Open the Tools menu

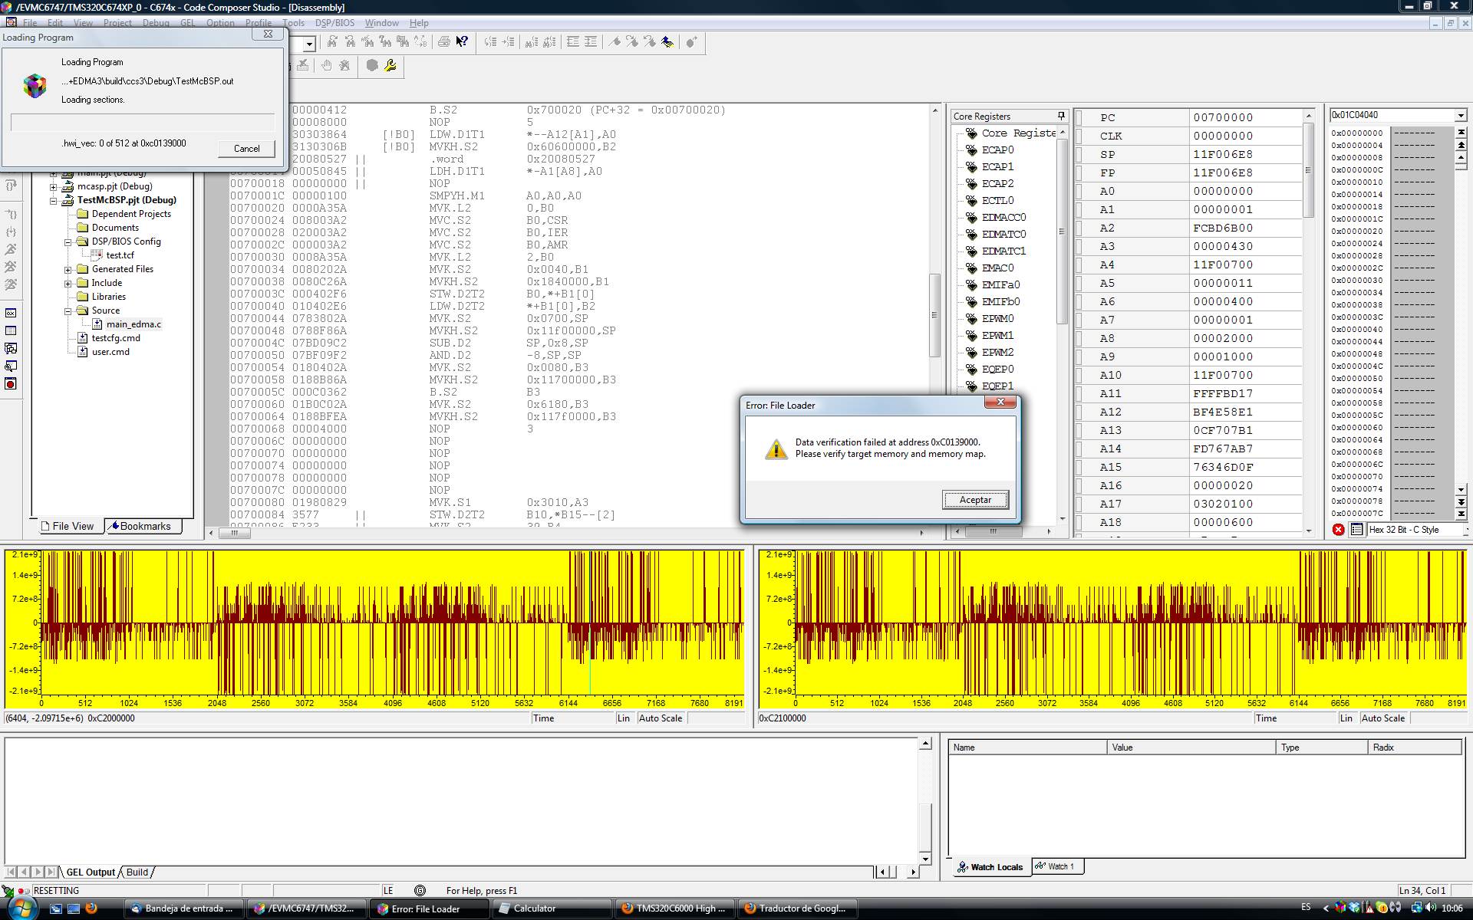(x=293, y=23)
